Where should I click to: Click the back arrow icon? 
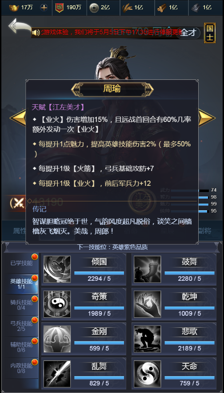tap(19, 26)
